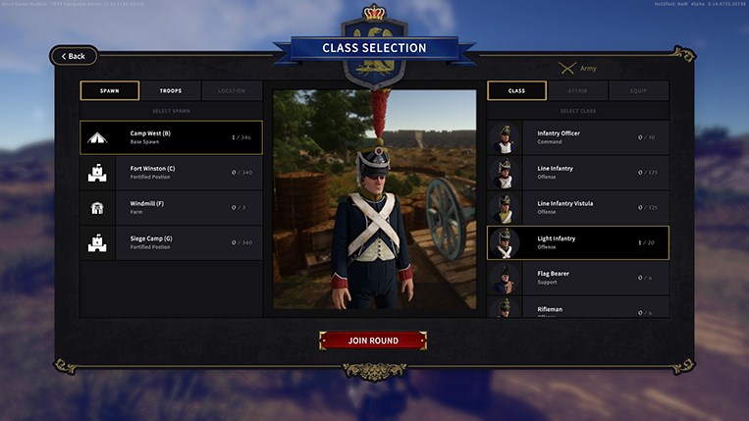Select the Siege Camp castle icon
The width and height of the screenshot is (749, 421).
[x=97, y=243]
